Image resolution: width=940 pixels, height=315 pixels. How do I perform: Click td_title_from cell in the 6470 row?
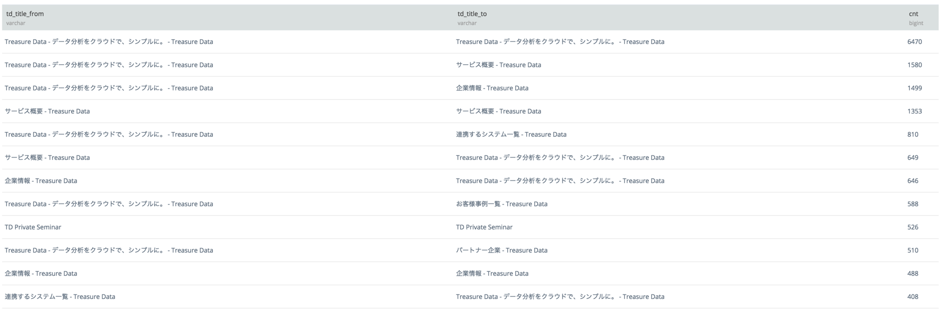109,42
